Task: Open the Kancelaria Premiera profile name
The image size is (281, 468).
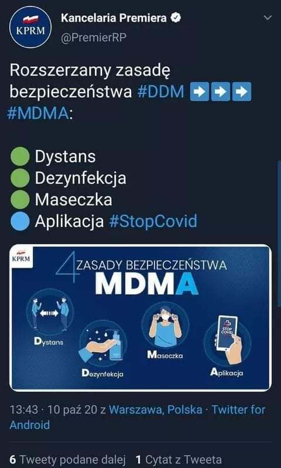Action: 114,18
